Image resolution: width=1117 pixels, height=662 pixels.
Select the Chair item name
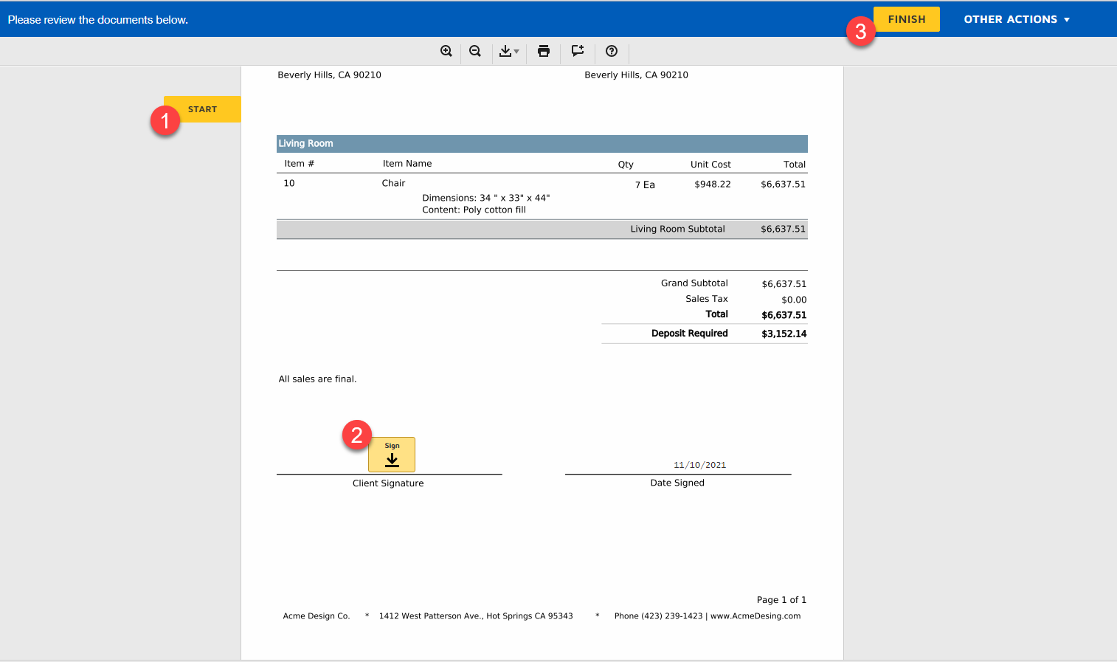(x=393, y=183)
